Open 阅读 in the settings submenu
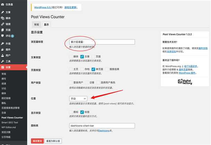 4,84
